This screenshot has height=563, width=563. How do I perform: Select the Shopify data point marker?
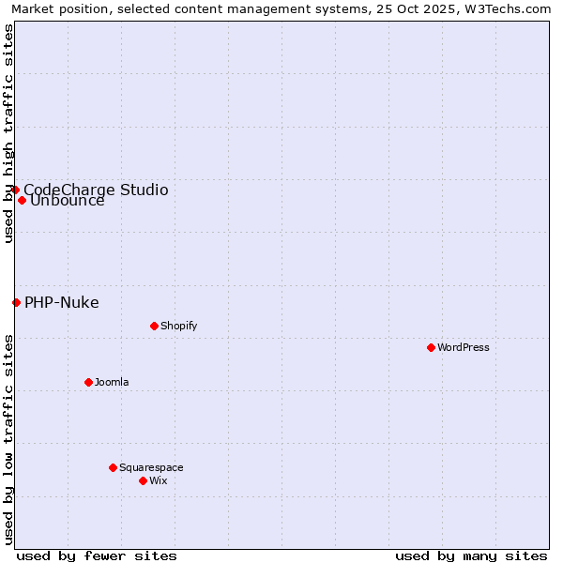coord(154,326)
